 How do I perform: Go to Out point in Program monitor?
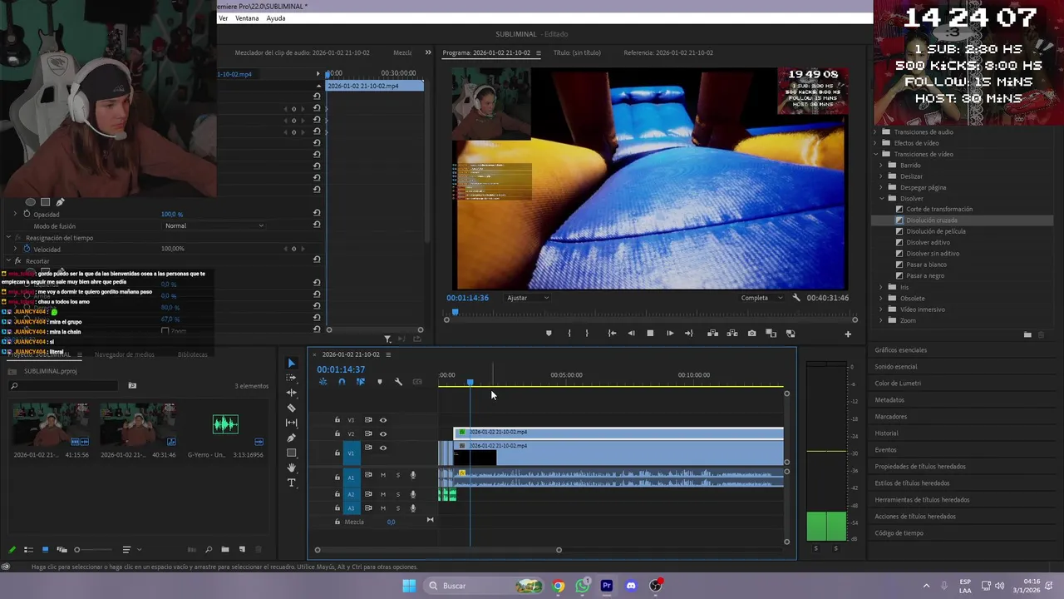click(688, 334)
